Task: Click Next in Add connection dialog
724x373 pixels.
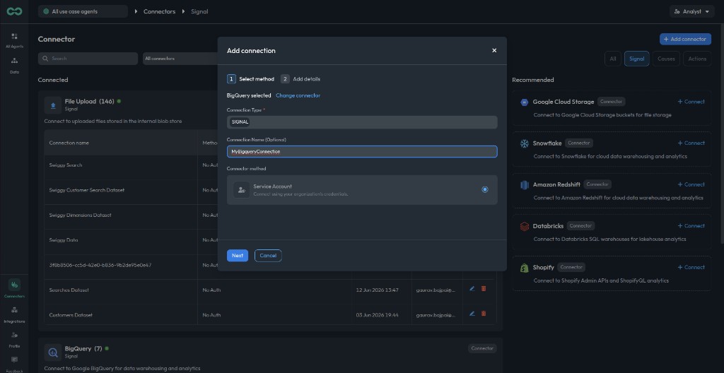Action: [238, 255]
